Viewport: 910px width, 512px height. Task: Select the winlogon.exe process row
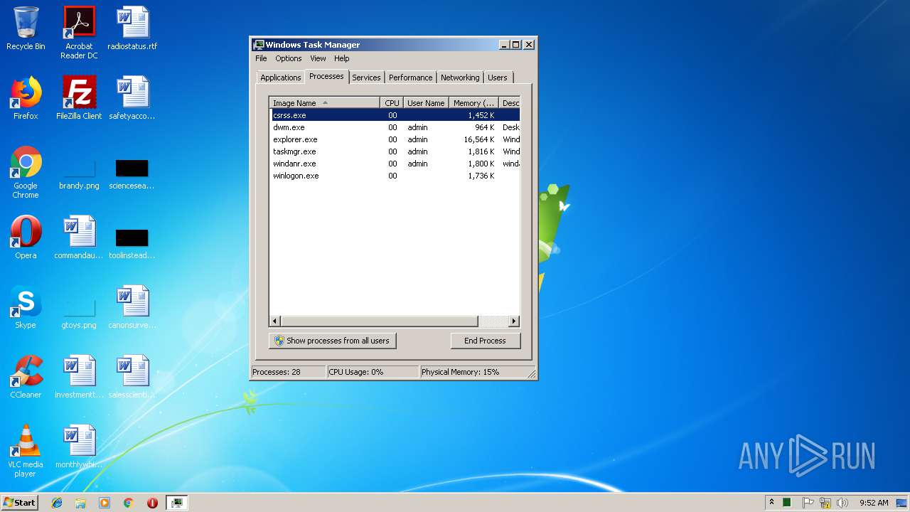[x=395, y=176]
